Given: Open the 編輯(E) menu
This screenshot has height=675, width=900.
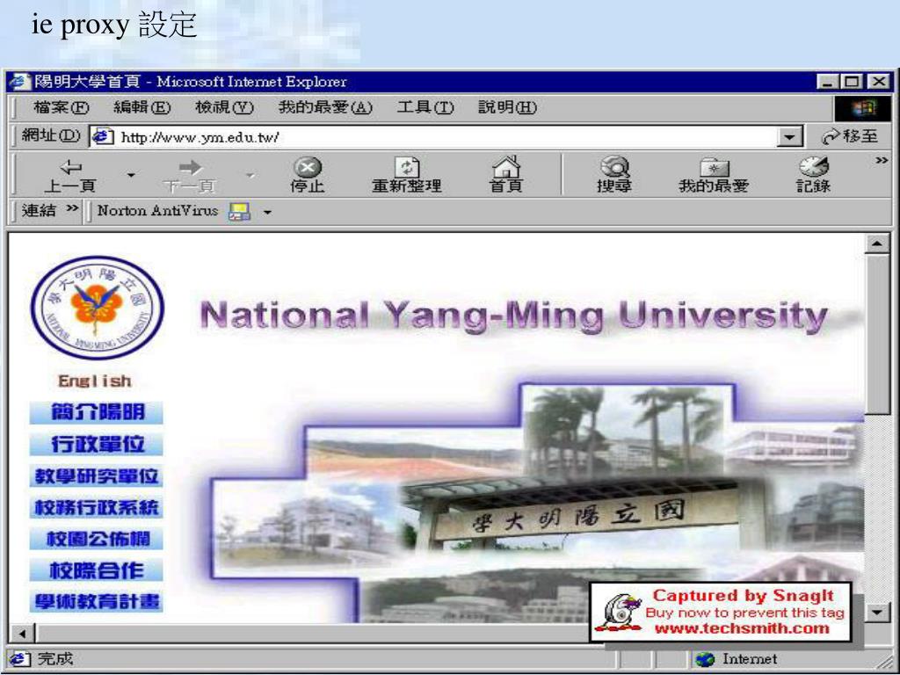Looking at the screenshot, I should click(142, 107).
